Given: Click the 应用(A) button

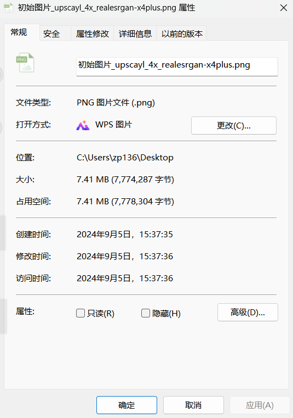Looking at the screenshot, I should (x=260, y=405).
